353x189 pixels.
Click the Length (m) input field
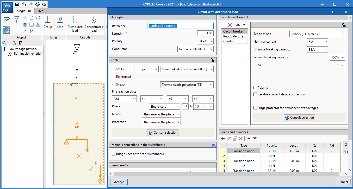(205, 34)
